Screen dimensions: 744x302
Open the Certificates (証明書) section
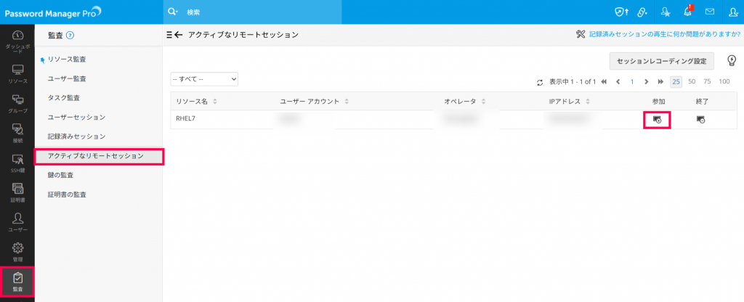pyautogui.click(x=17, y=193)
